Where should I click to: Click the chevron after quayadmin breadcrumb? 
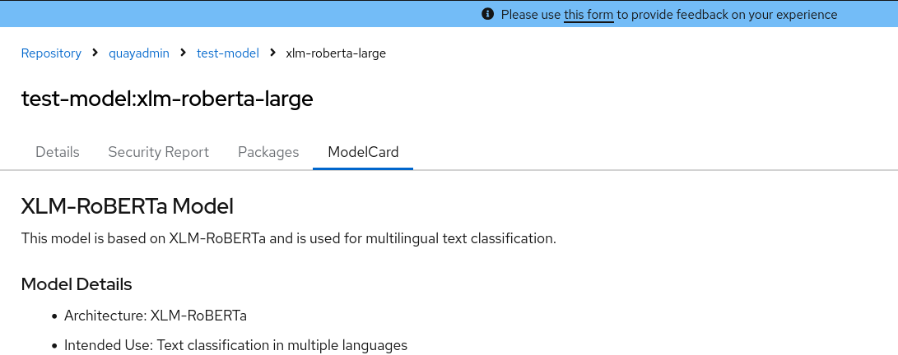[184, 53]
